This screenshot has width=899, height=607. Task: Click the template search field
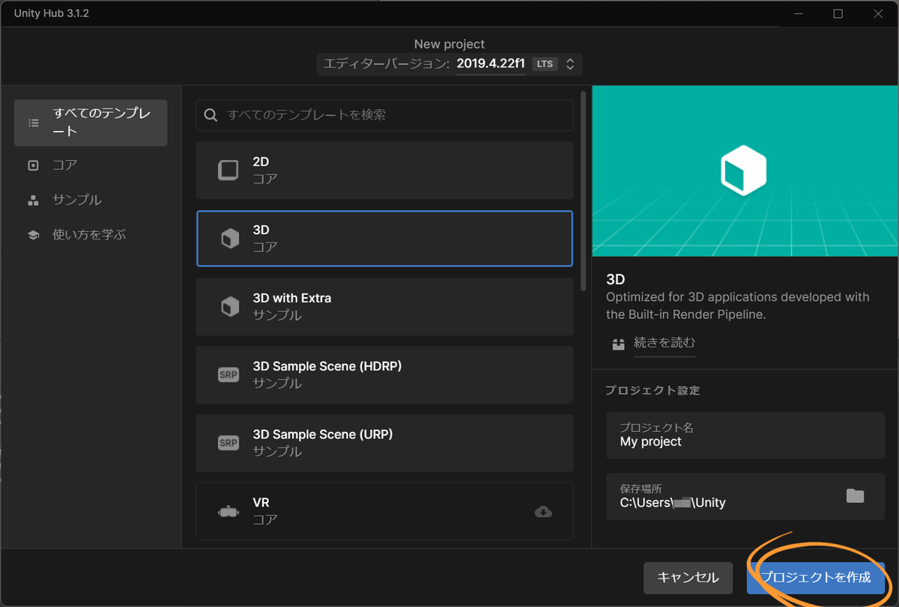click(x=384, y=115)
